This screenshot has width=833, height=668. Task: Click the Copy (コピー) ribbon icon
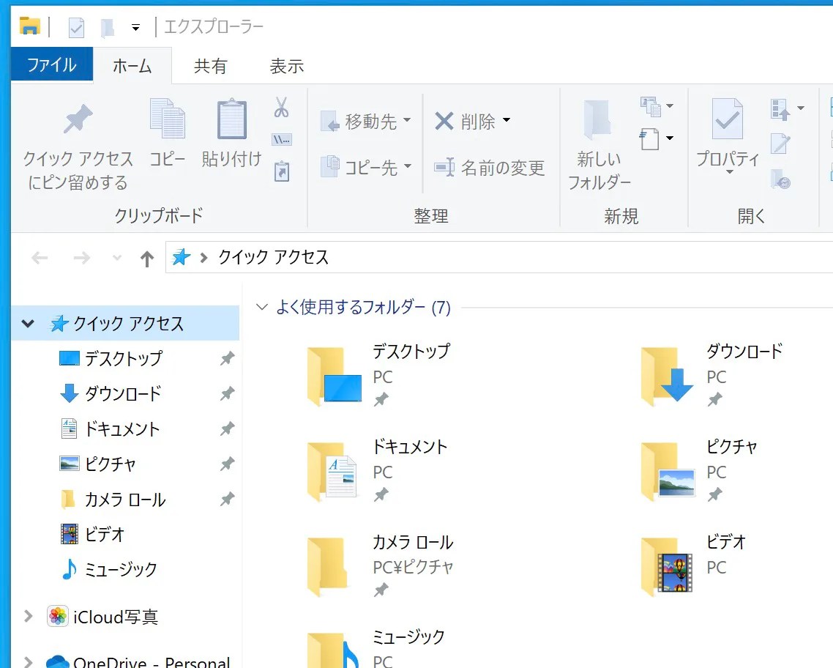(x=168, y=118)
